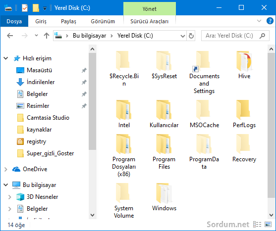This screenshot has height=231, width=276.
Task: Open the Sürücü Araçları tab
Action: coord(150,21)
